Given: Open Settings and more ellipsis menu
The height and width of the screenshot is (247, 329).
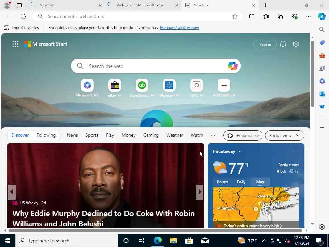Looking at the screenshot, I should point(308,16).
